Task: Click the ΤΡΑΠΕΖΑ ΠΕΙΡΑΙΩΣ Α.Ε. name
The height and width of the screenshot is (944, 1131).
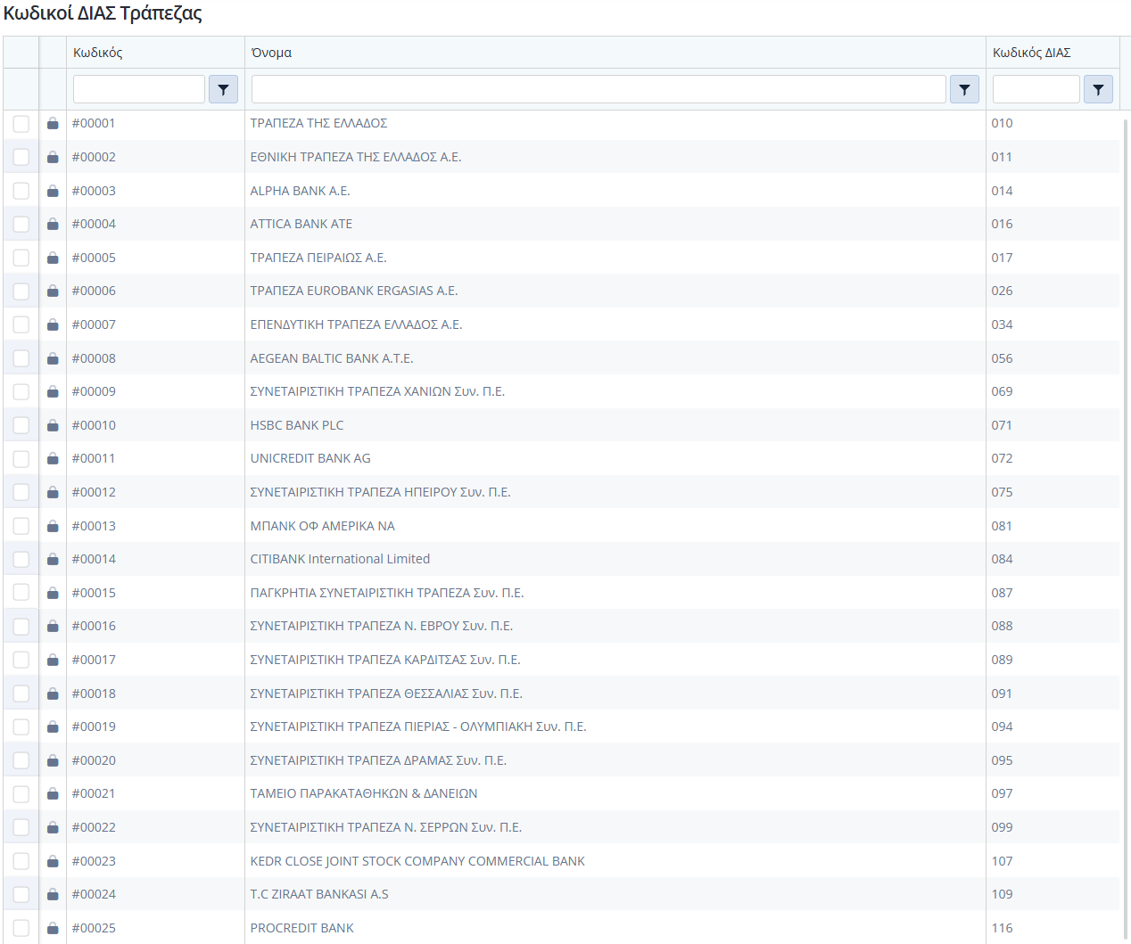Action: pos(318,258)
